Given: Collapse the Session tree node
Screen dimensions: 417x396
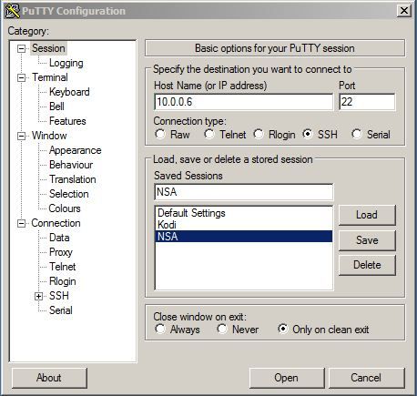Looking at the screenshot, I should pos(21,48).
